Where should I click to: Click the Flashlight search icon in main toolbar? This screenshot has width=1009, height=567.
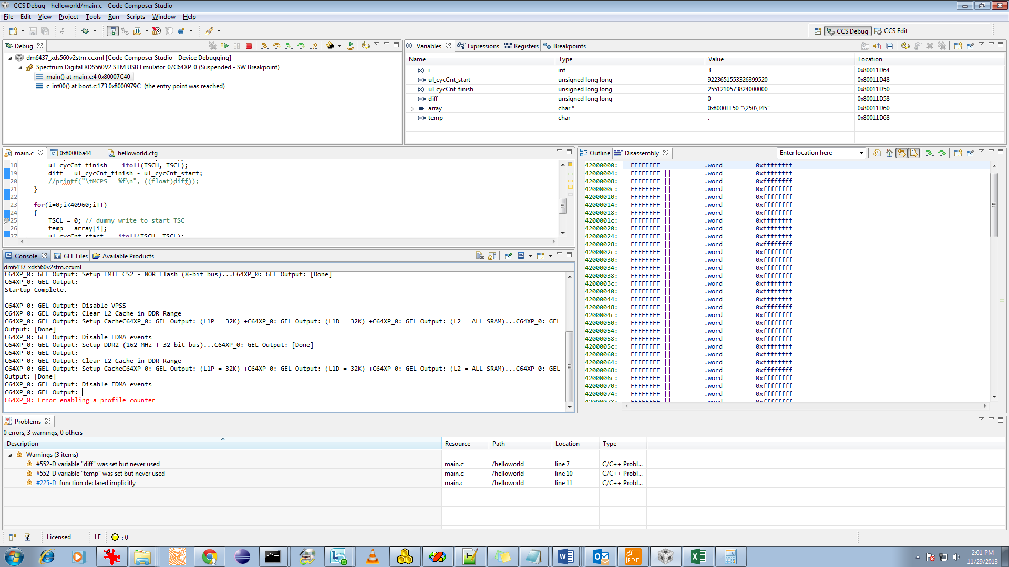209,31
